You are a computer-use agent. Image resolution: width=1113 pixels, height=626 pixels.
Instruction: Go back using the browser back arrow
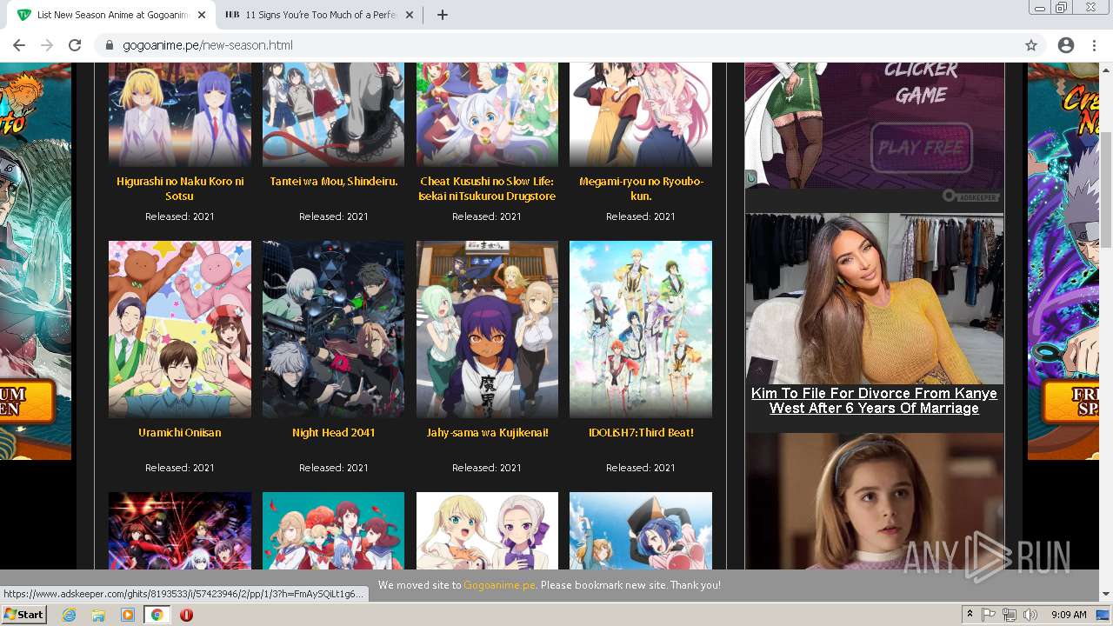[x=19, y=45]
